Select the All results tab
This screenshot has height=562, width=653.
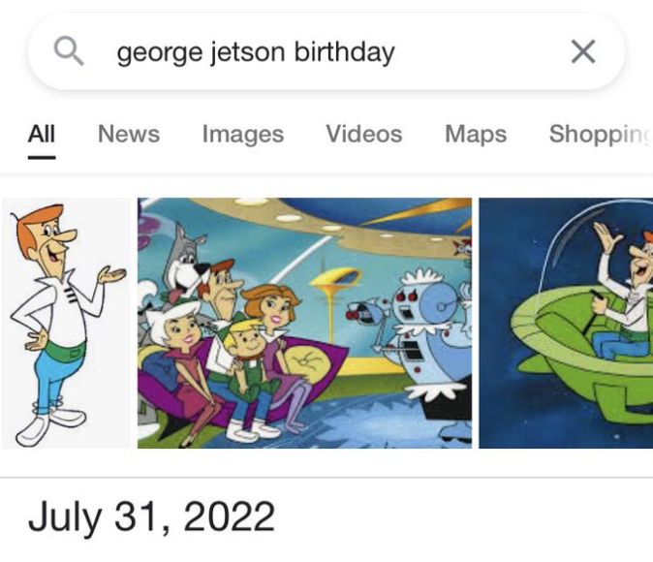coord(41,134)
